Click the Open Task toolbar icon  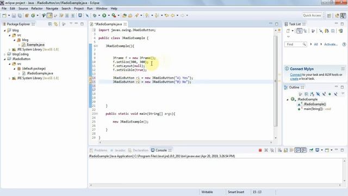pyautogui.click(x=130, y=15)
